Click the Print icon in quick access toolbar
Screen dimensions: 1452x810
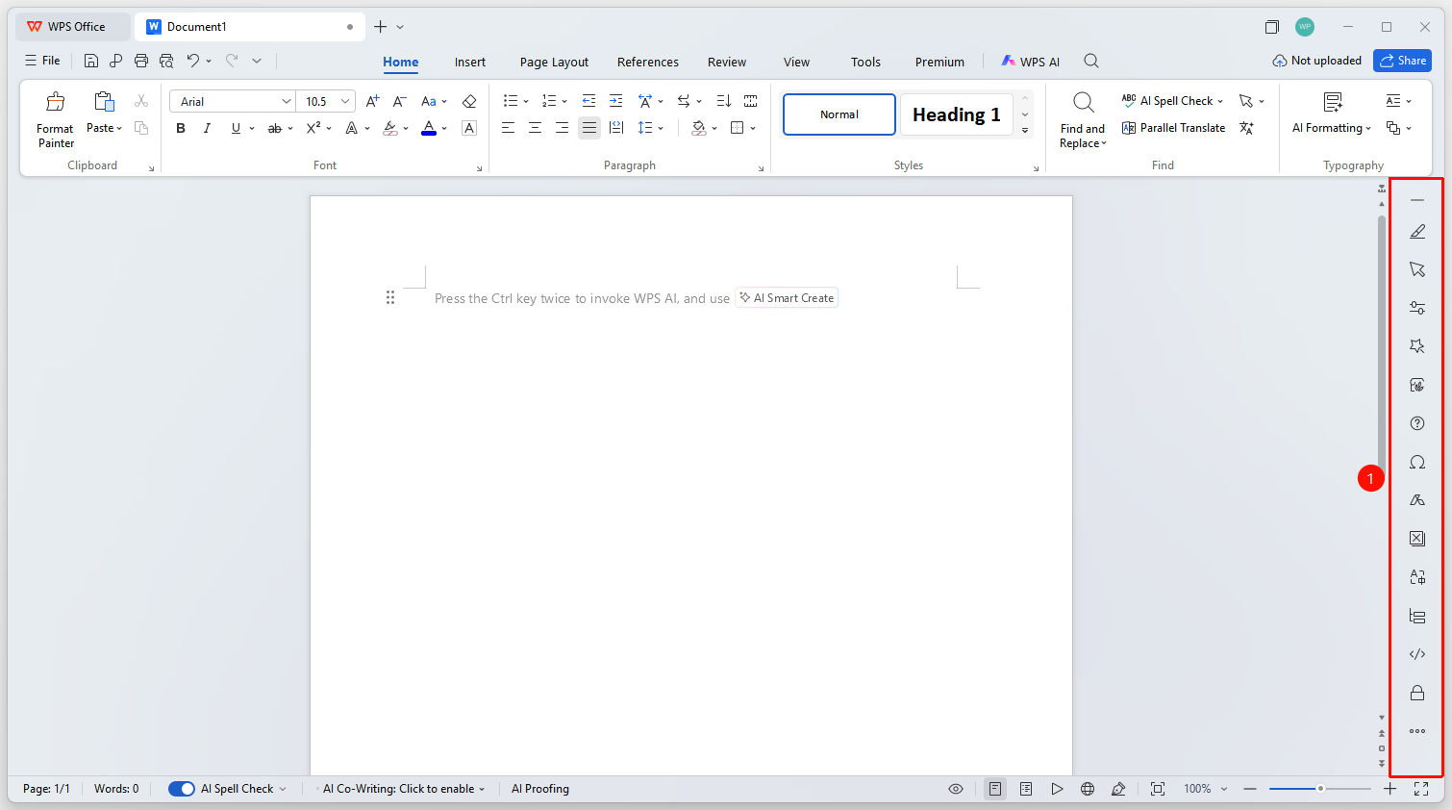141,61
